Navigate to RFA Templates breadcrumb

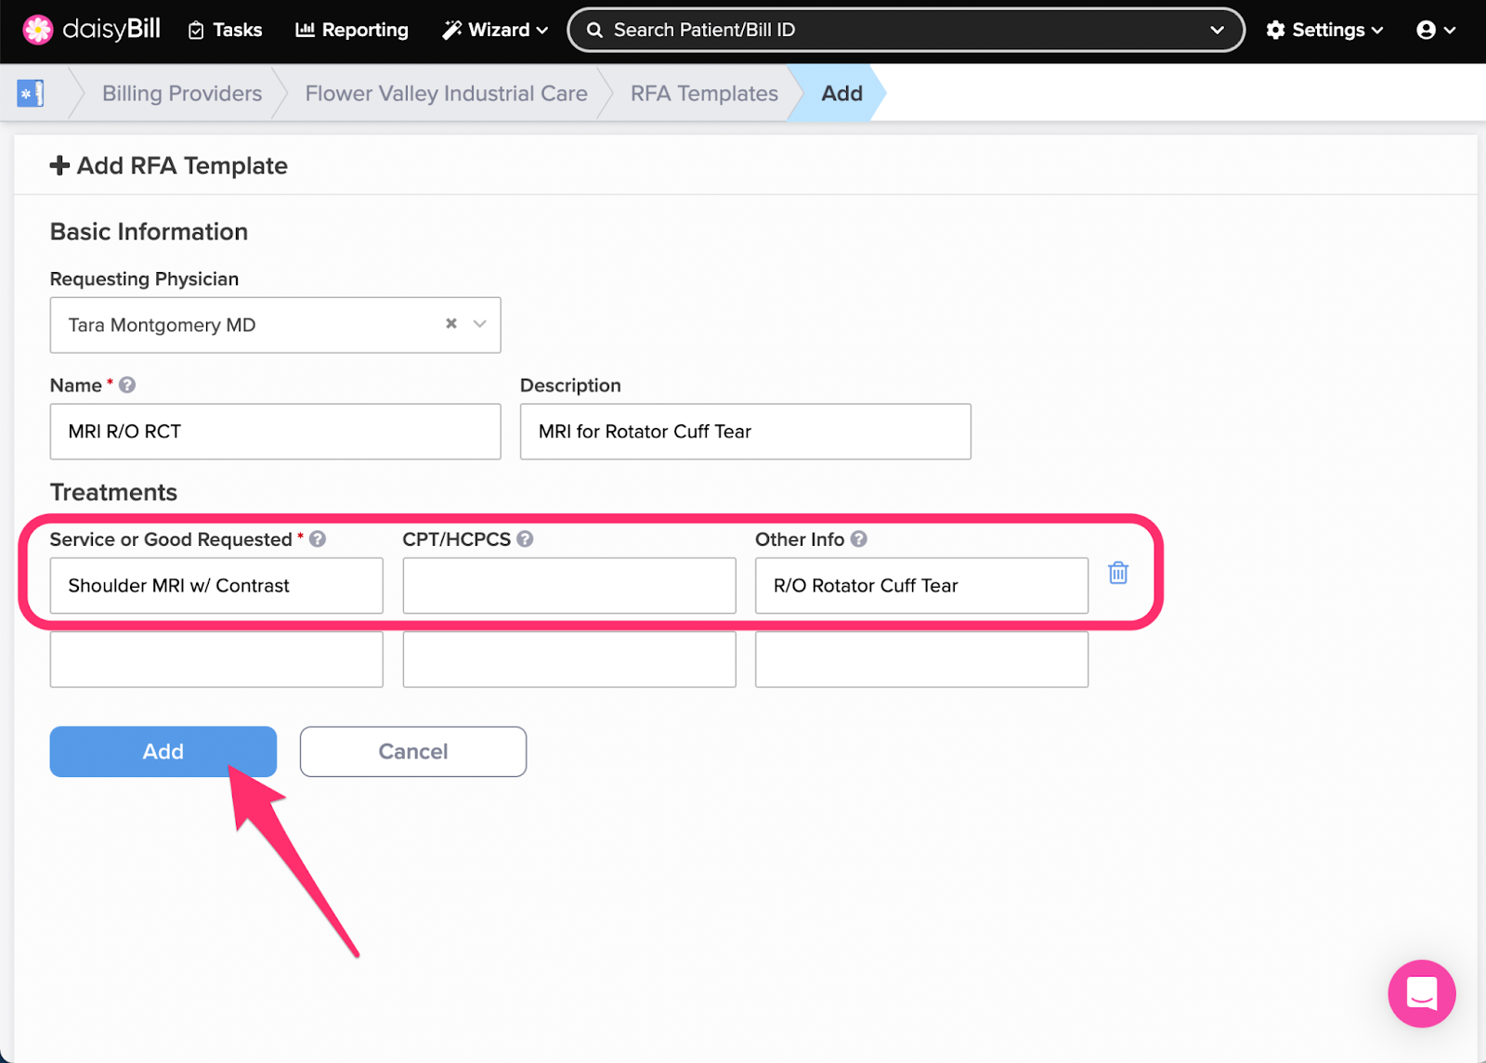tap(704, 94)
